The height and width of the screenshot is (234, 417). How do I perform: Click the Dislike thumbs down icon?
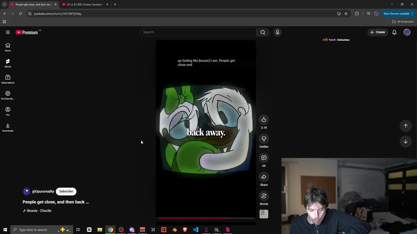coord(264,139)
